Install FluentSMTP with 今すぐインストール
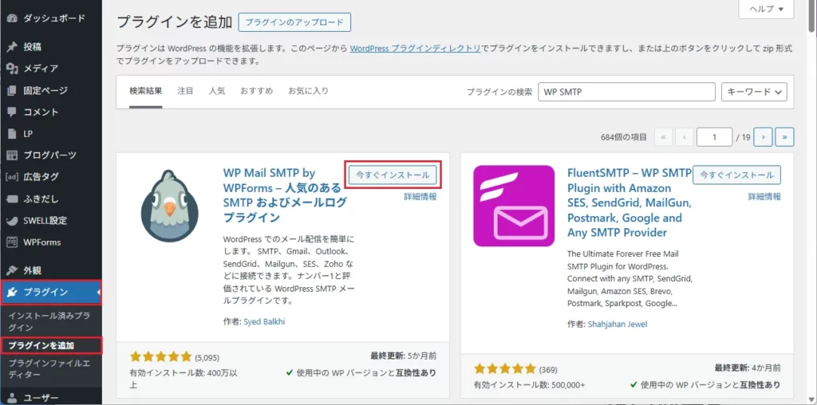The image size is (817, 405). point(736,175)
